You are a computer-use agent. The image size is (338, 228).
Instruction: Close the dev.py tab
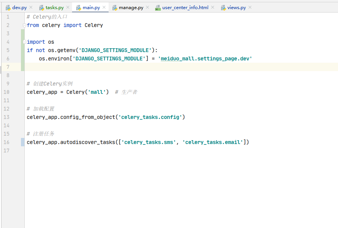pos(30,7)
